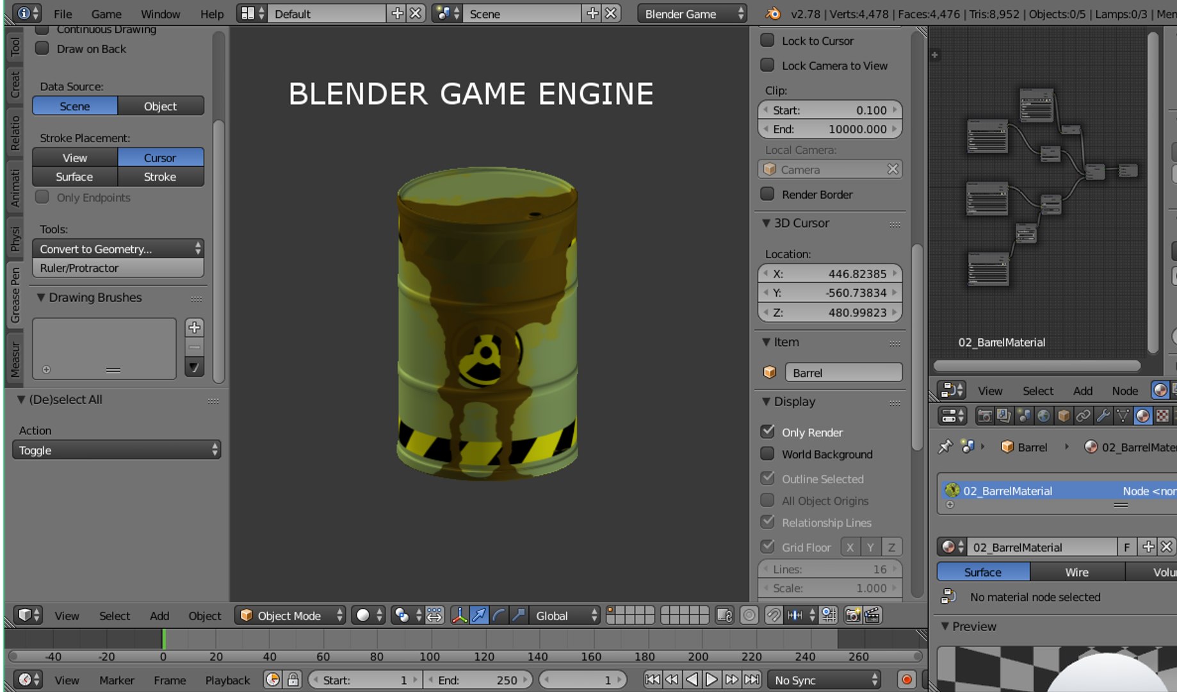The width and height of the screenshot is (1177, 692).
Task: Toggle preview range clock icon
Action: coord(273,680)
